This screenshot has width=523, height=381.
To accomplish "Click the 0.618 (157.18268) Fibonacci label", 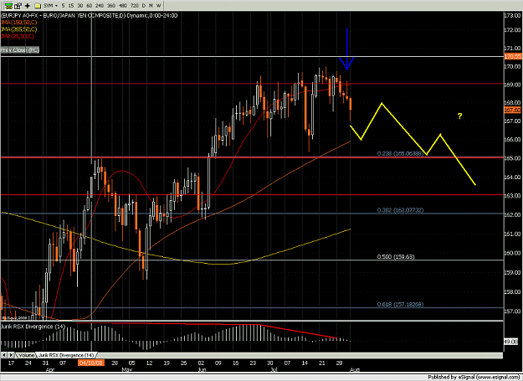I will coord(400,305).
